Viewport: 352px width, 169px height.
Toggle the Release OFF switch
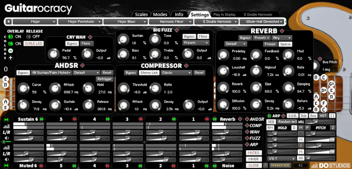pos(28,37)
